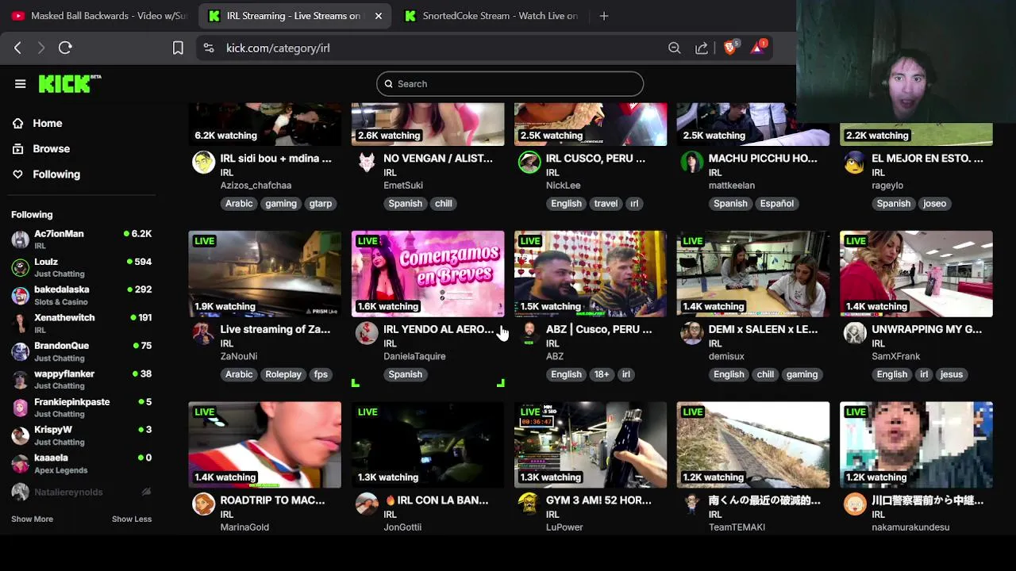
Task: Click the travel tag under NickLee
Action: point(606,203)
